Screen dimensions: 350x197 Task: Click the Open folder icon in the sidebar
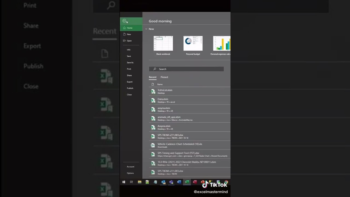point(124,41)
